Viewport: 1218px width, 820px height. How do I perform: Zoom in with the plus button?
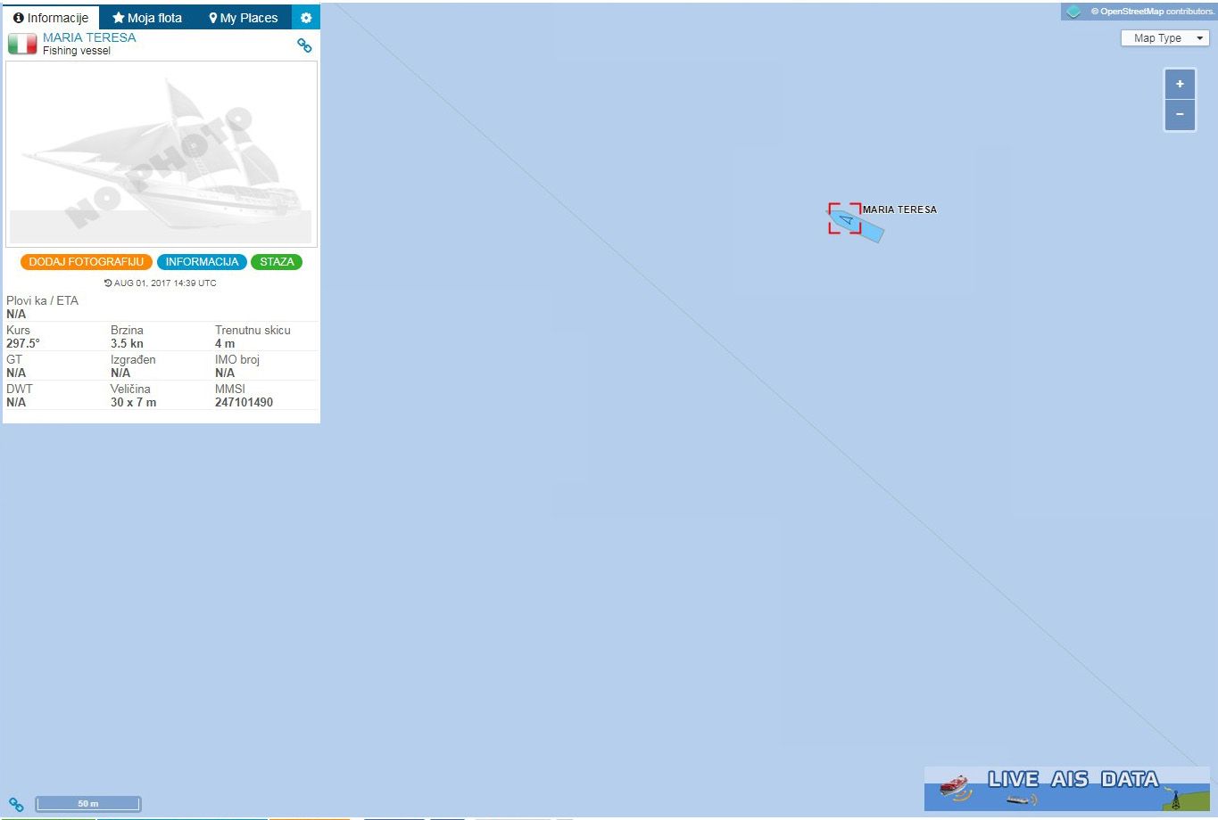[x=1180, y=84]
